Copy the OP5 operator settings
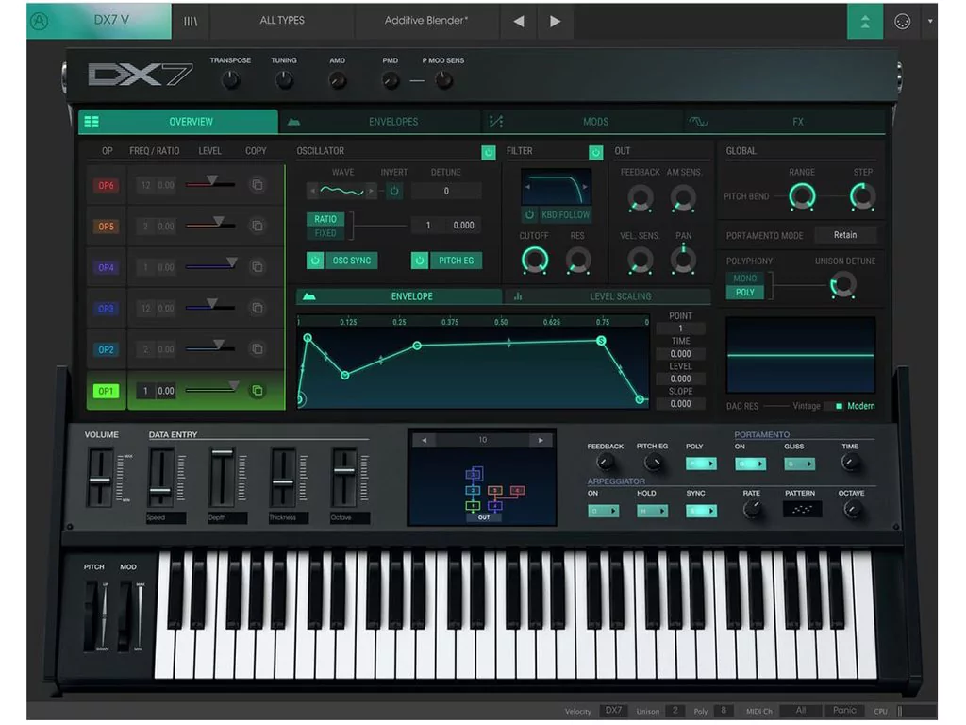The image size is (966, 725). pyautogui.click(x=258, y=226)
